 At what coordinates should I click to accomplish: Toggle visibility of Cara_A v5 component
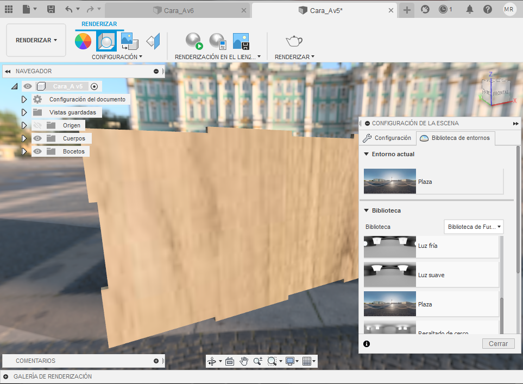click(x=28, y=86)
